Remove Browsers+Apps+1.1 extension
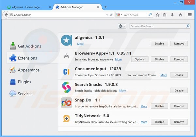The width and height of the screenshot is (196, 137). point(179,59)
